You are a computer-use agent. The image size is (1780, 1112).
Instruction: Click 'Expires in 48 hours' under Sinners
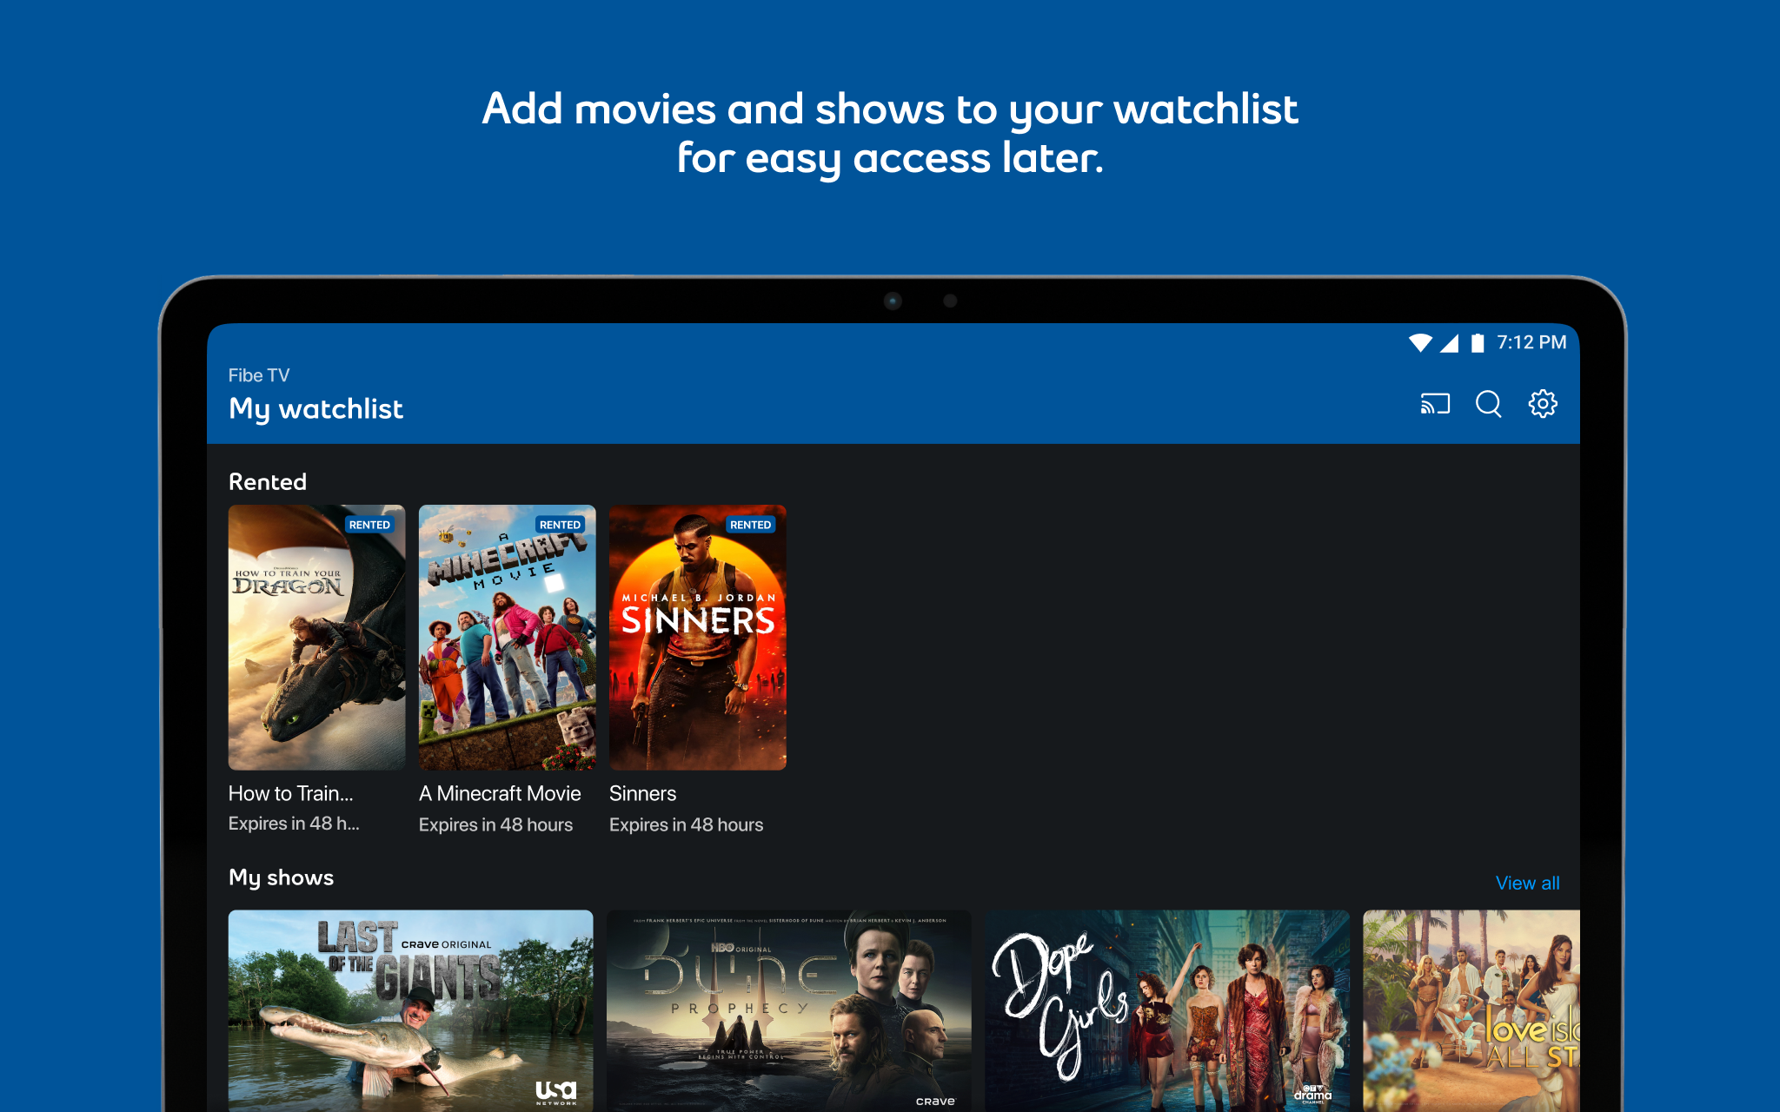click(x=686, y=824)
